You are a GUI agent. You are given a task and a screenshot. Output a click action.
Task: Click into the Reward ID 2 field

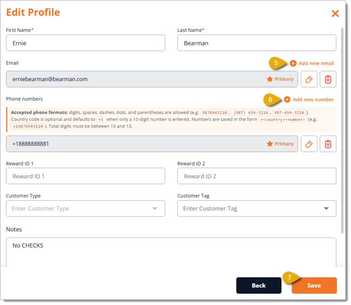(256, 176)
